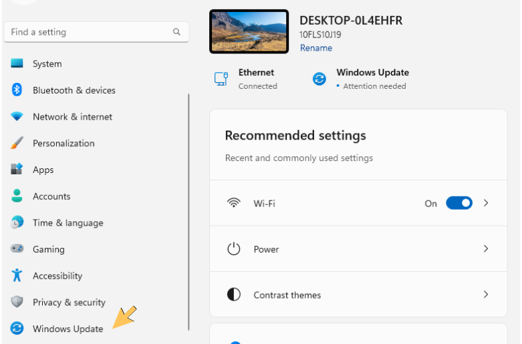Turn off the Wi-Fi toggle switch
522x344 pixels.
pos(459,203)
